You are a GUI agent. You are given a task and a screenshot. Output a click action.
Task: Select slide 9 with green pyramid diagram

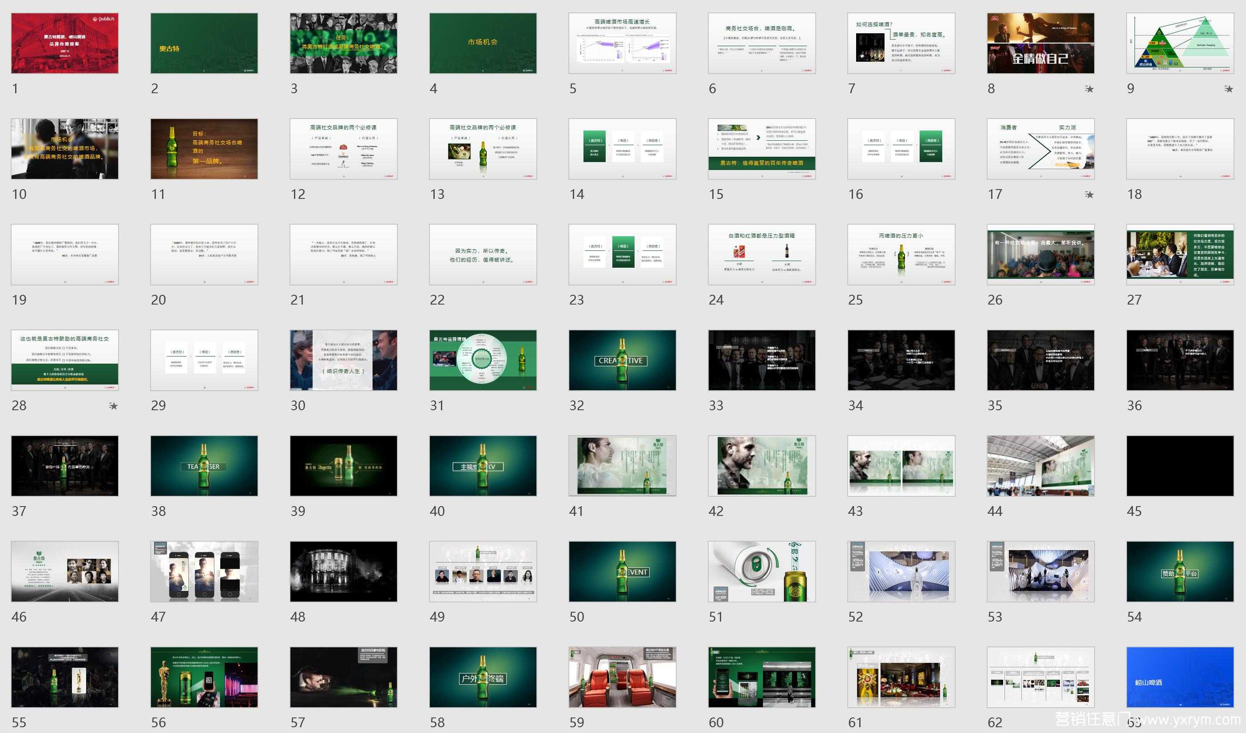1180,44
